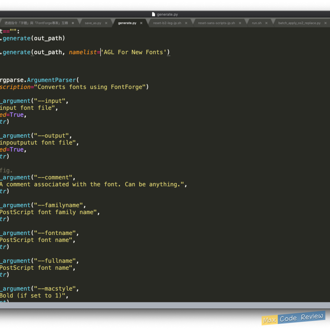Viewport: 330px width, 330px height.
Task: Click the document icon in the title bar
Action: pos(154,14)
